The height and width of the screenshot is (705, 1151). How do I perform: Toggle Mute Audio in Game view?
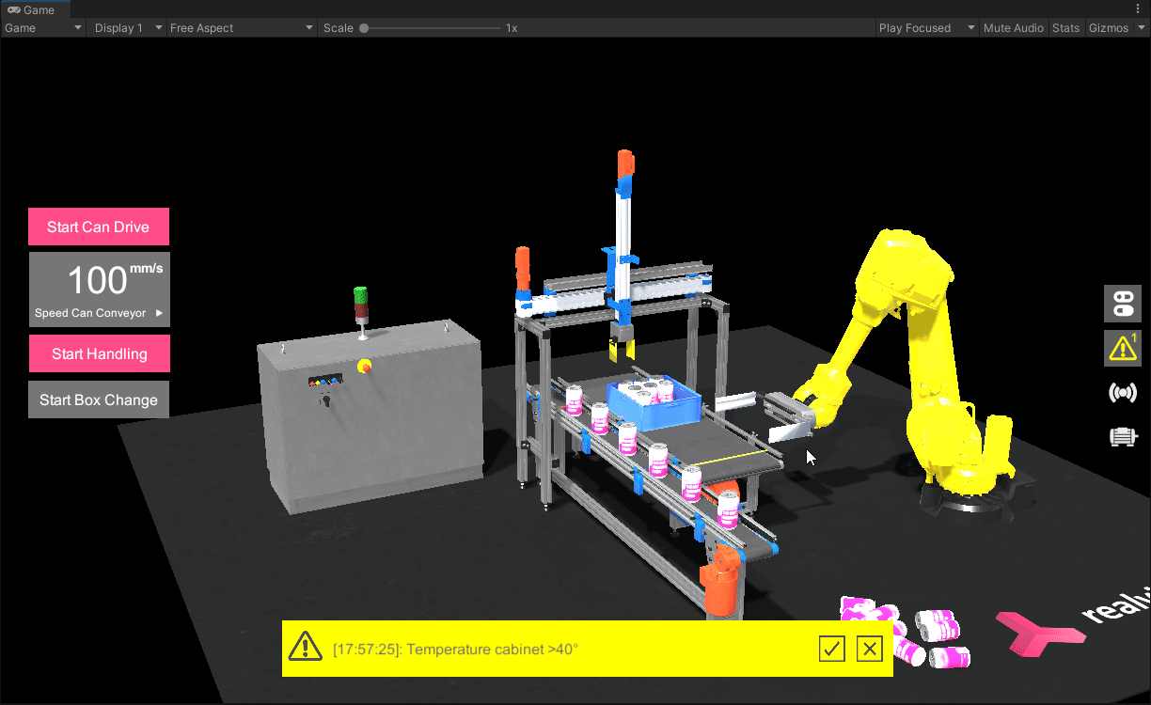[x=1013, y=28]
